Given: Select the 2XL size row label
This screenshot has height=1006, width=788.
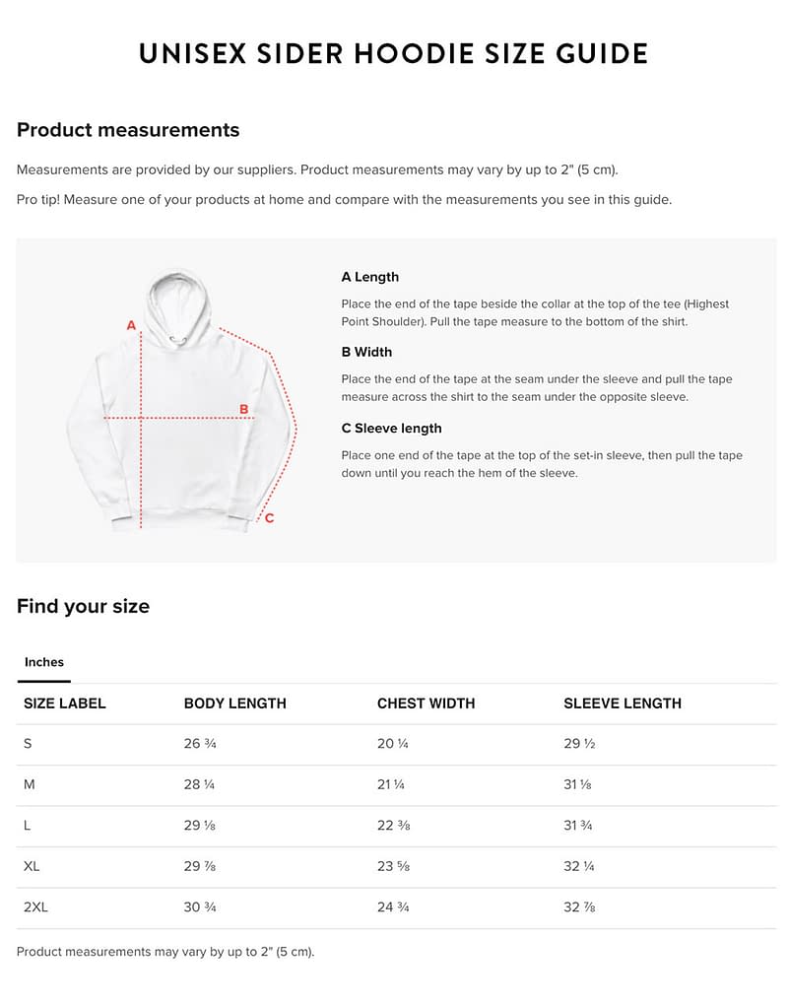Looking at the screenshot, I should click(35, 907).
